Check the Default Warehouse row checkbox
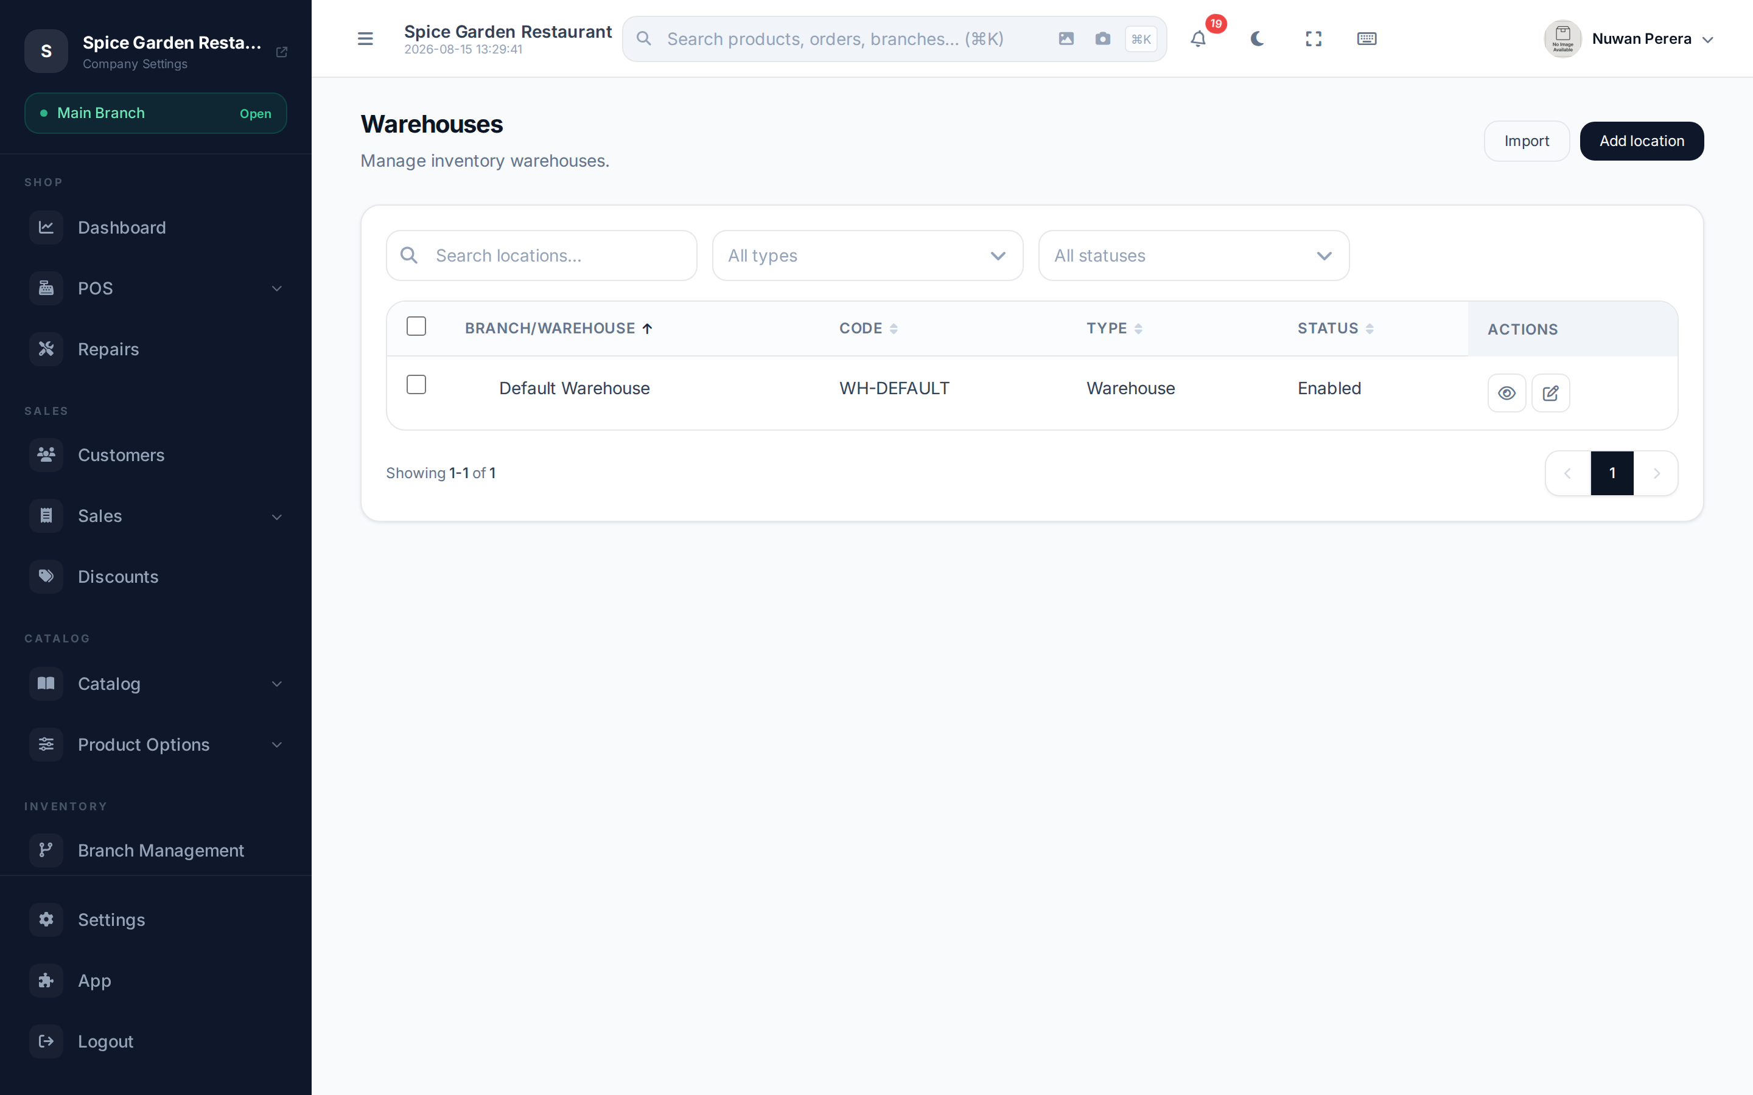The image size is (1753, 1095). (416, 384)
